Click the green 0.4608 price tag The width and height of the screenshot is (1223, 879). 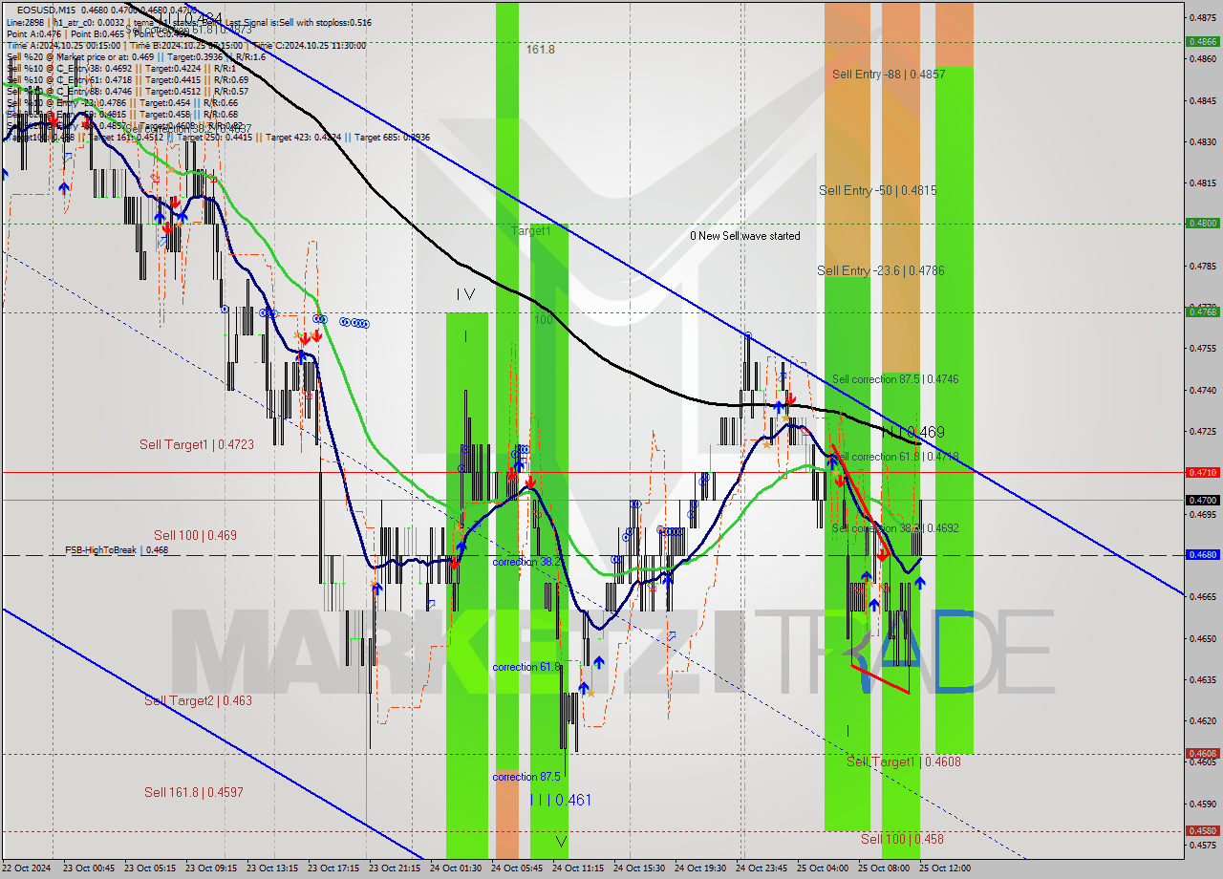point(1201,753)
